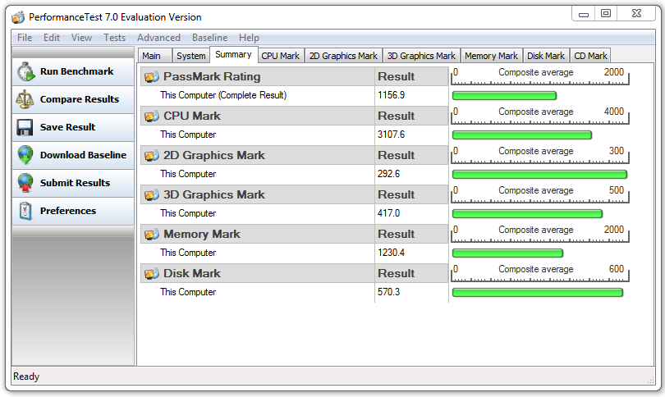Select the 3D Graphics value 417.0
Image resolution: width=665 pixels, height=397 pixels.
click(x=388, y=213)
